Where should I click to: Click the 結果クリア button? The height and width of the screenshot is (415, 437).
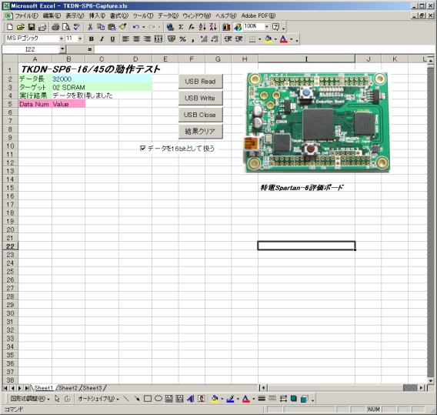click(x=200, y=132)
